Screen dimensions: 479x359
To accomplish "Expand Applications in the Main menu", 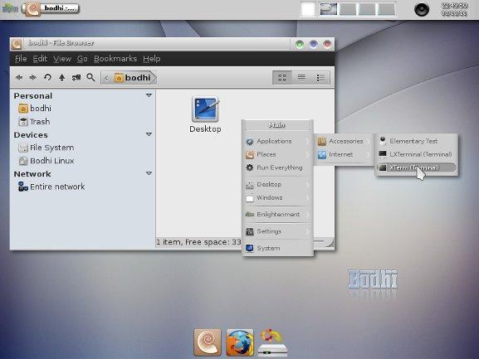I will coord(277,141).
